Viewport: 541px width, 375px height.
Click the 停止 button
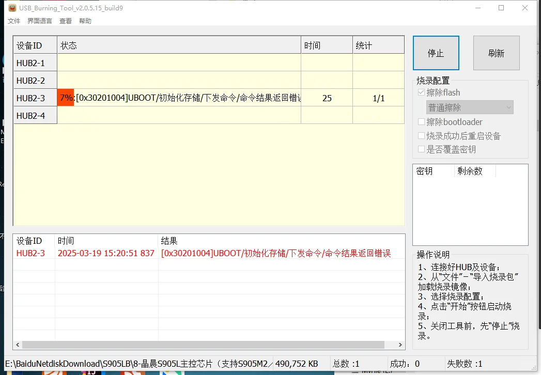coord(436,53)
